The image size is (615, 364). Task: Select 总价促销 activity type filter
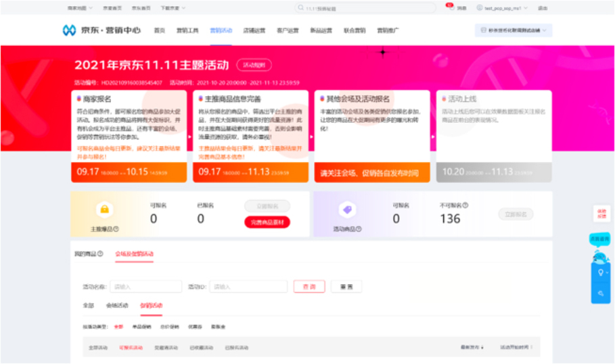(169, 326)
